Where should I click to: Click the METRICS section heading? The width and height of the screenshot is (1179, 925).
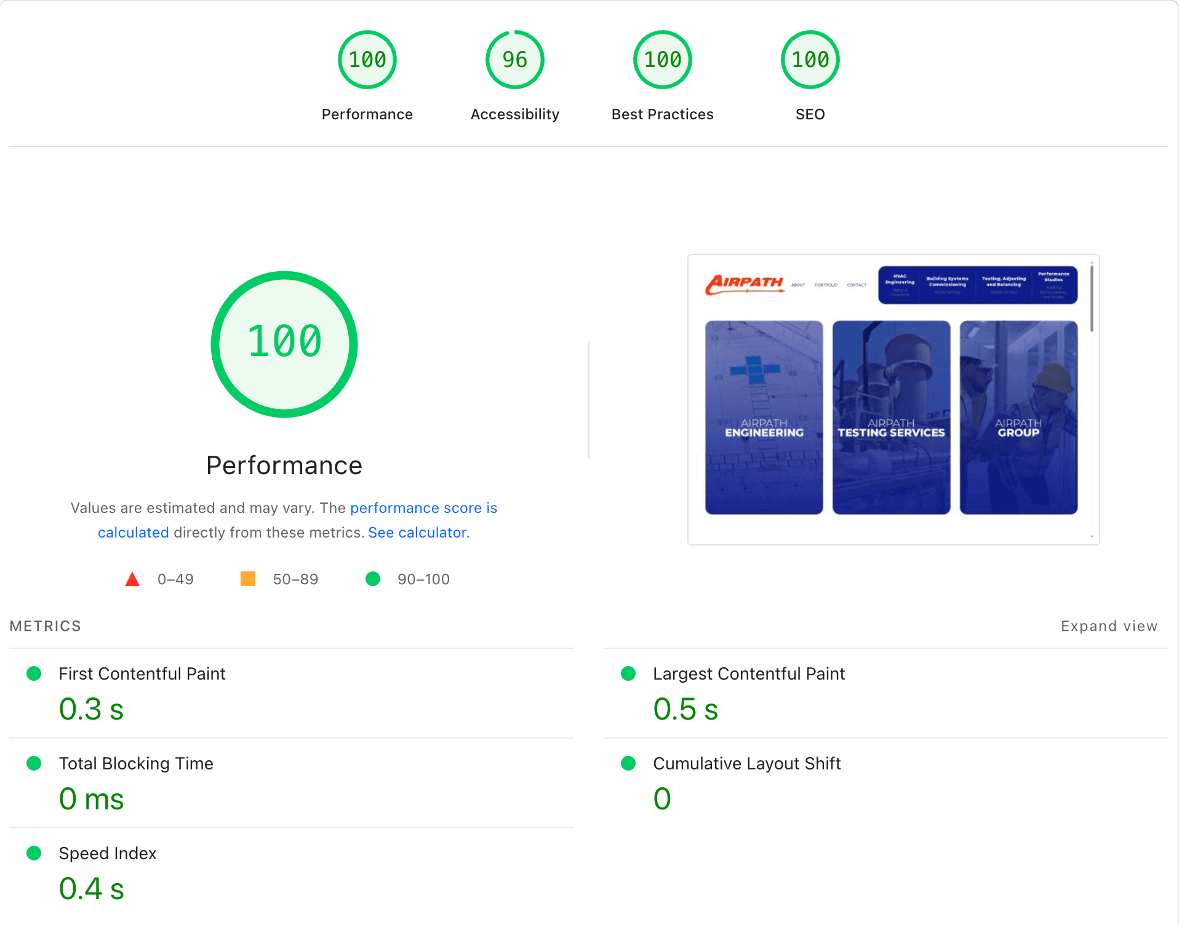[x=46, y=626]
